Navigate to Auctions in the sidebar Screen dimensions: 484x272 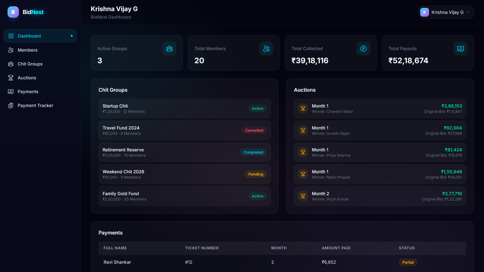click(40, 78)
